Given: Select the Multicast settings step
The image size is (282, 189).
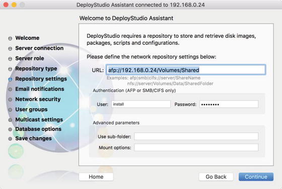Looking at the screenshot, I should (x=39, y=119).
